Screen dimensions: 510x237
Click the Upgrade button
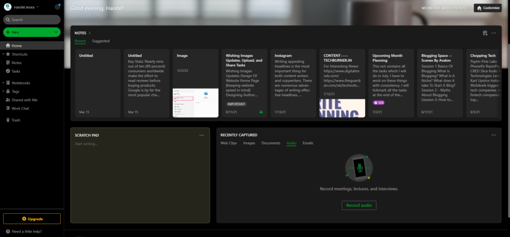click(32, 219)
